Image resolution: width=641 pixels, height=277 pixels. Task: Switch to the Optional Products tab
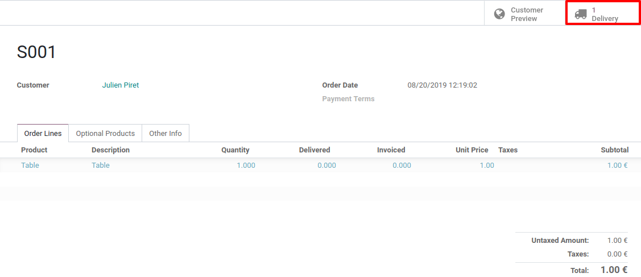click(105, 133)
